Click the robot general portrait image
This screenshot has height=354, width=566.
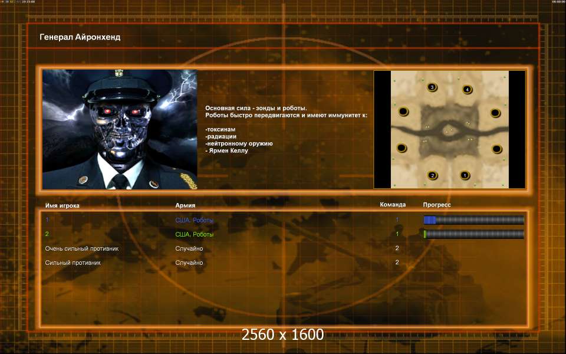[x=120, y=129]
